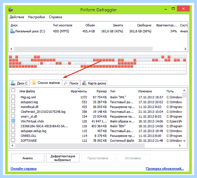Click file list scroll down arrow
Screen dimensions: 197x178
pyautogui.click(x=184, y=141)
